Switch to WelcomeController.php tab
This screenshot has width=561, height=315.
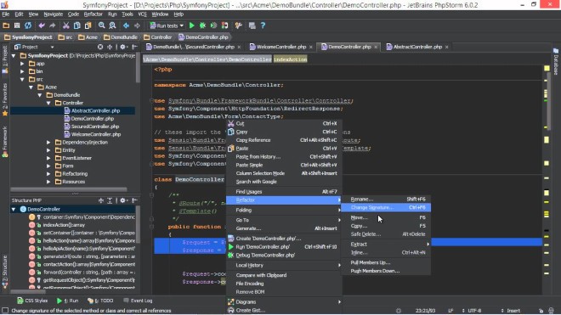(x=280, y=47)
